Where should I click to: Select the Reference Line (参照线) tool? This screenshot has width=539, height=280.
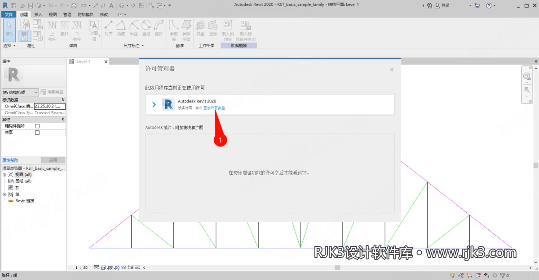[174, 30]
